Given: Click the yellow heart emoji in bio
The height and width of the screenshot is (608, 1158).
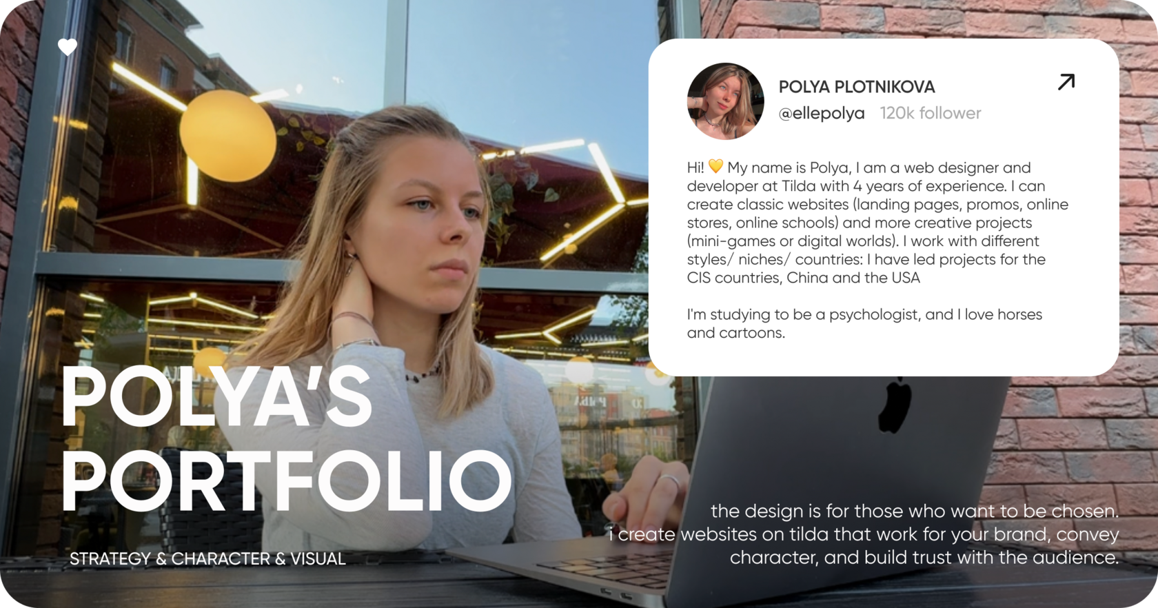Looking at the screenshot, I should pyautogui.click(x=715, y=167).
